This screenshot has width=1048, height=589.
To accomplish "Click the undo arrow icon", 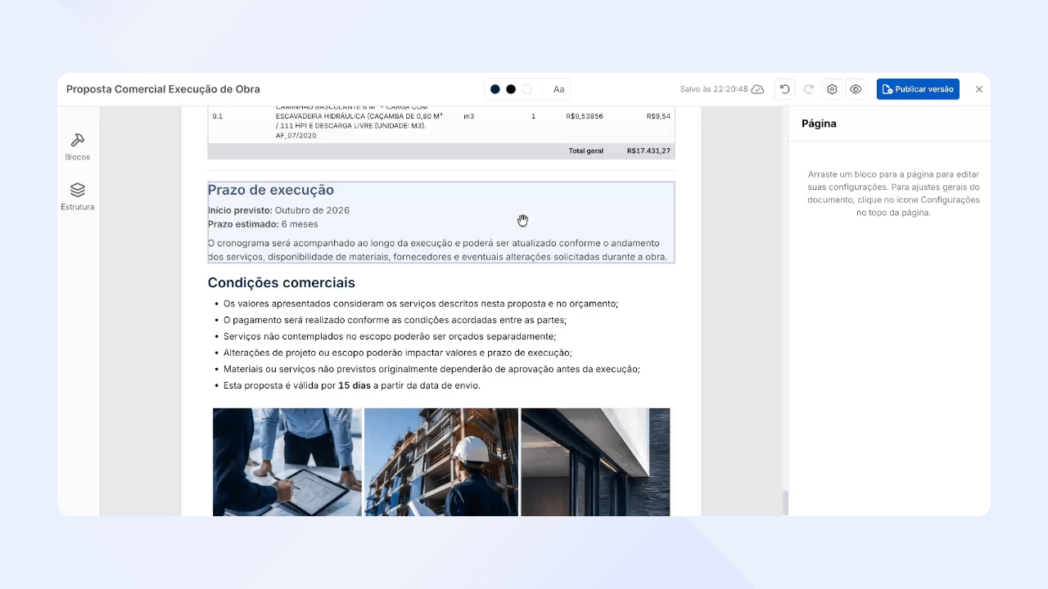I will point(785,89).
